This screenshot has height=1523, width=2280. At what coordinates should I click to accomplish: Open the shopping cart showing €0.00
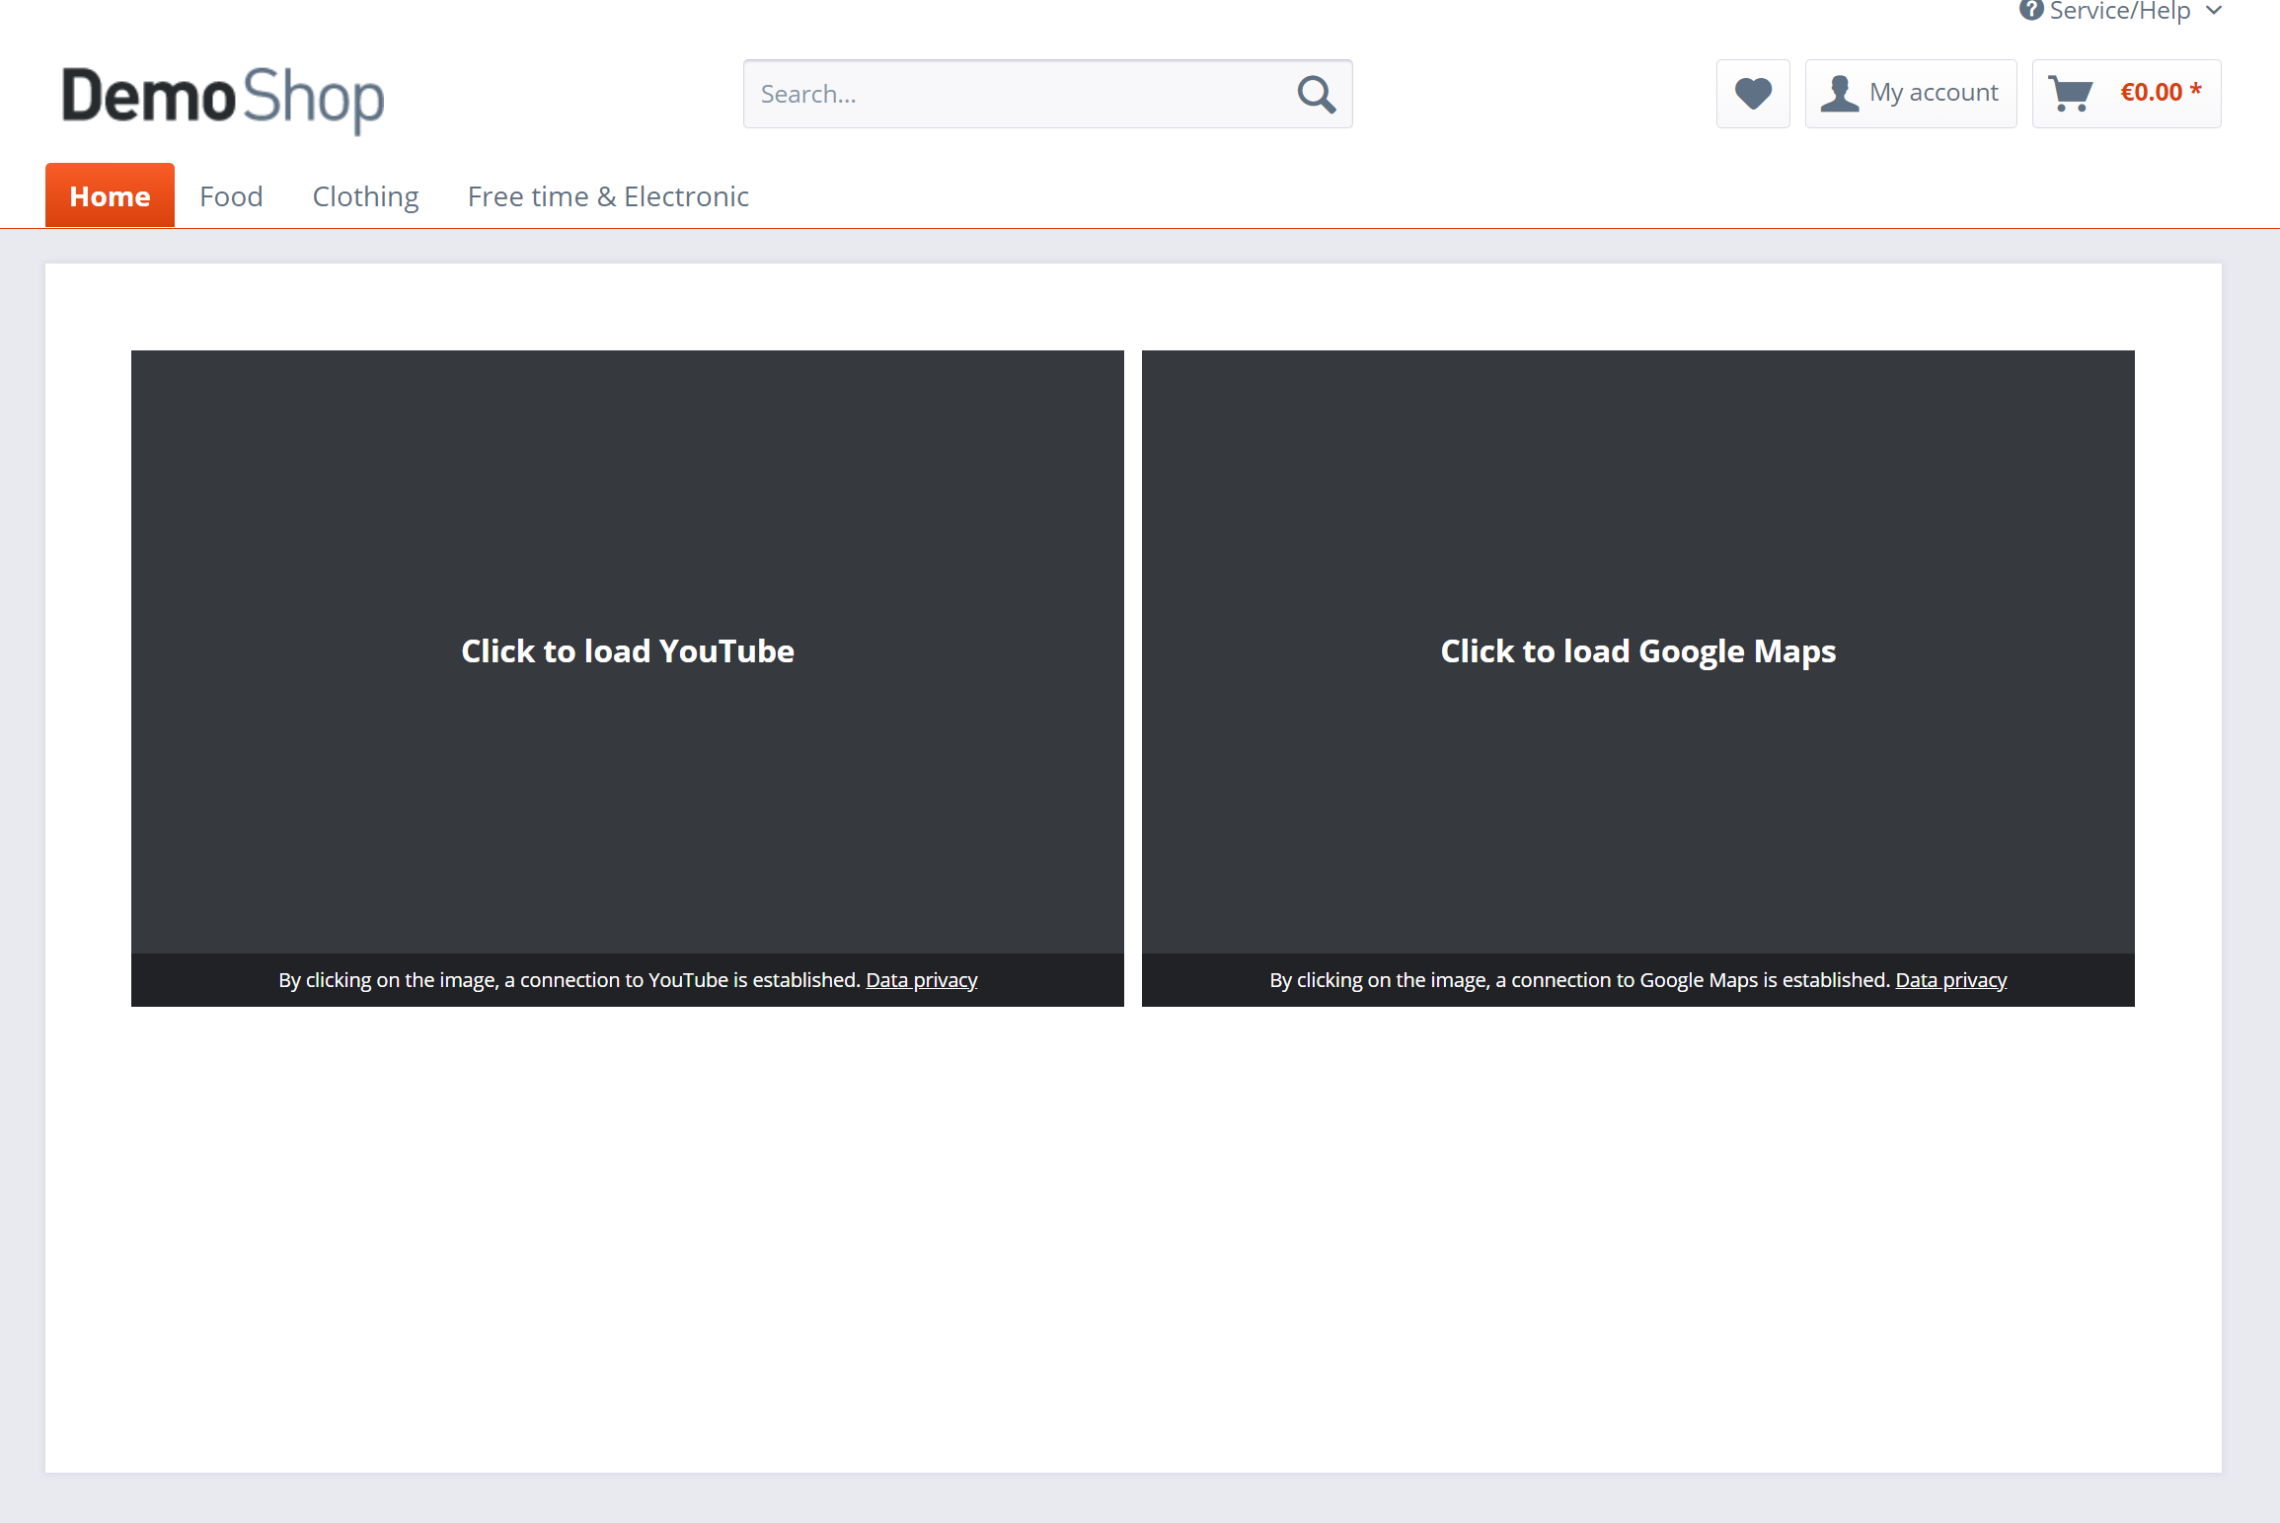[2126, 94]
